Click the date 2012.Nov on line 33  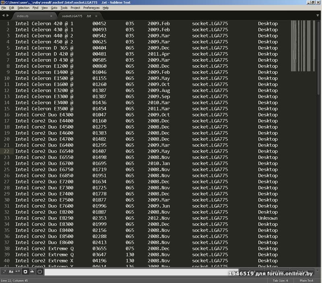[x=159, y=218]
